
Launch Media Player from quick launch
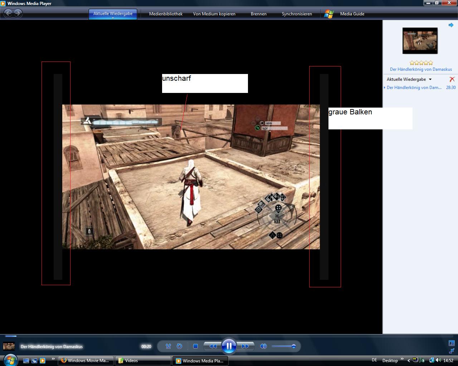click(43, 361)
